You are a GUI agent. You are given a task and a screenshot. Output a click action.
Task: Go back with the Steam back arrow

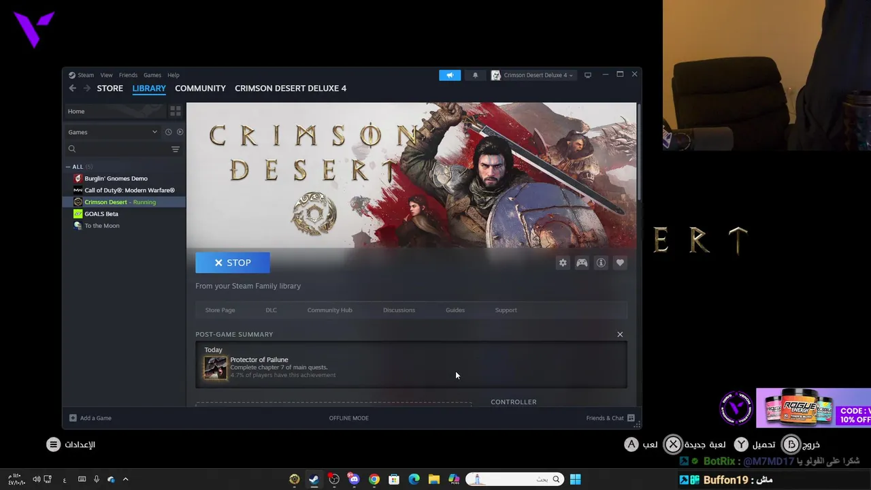(72, 88)
